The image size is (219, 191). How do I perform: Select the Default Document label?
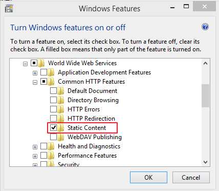pos(92,91)
